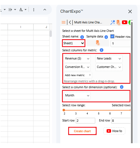This screenshot has width=140, height=148.
Task: Click the three-dot more options icon
Action: pyautogui.click(x=34, y=10)
